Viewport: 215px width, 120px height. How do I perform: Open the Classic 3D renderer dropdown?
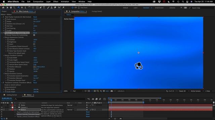184,91
